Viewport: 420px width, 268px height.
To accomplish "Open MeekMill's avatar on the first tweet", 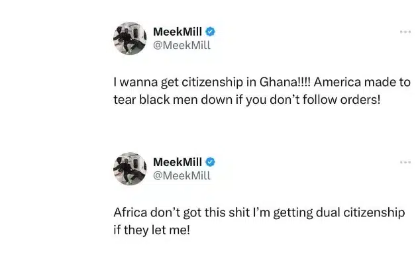I will (127, 38).
